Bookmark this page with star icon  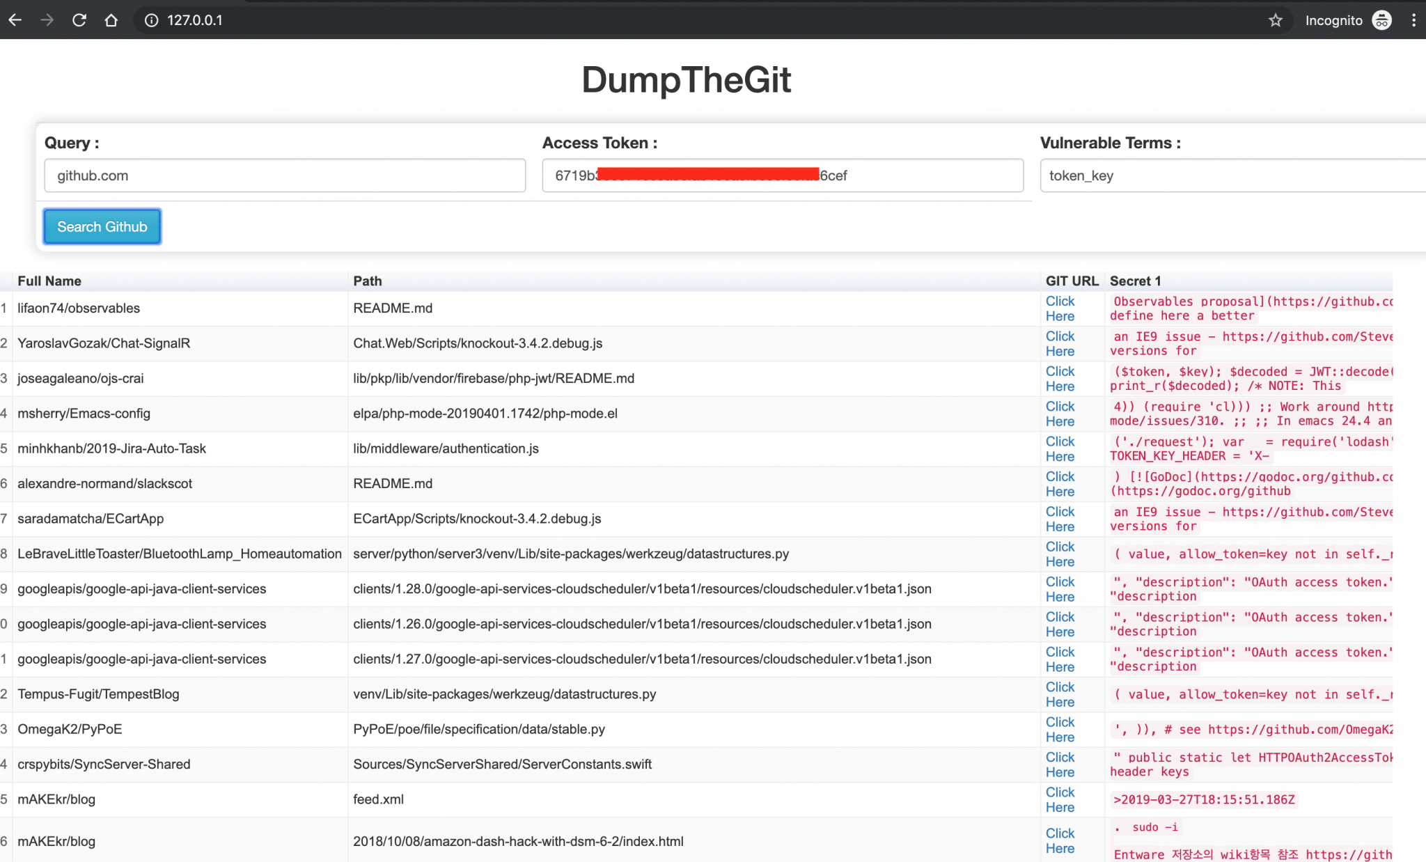(1275, 20)
